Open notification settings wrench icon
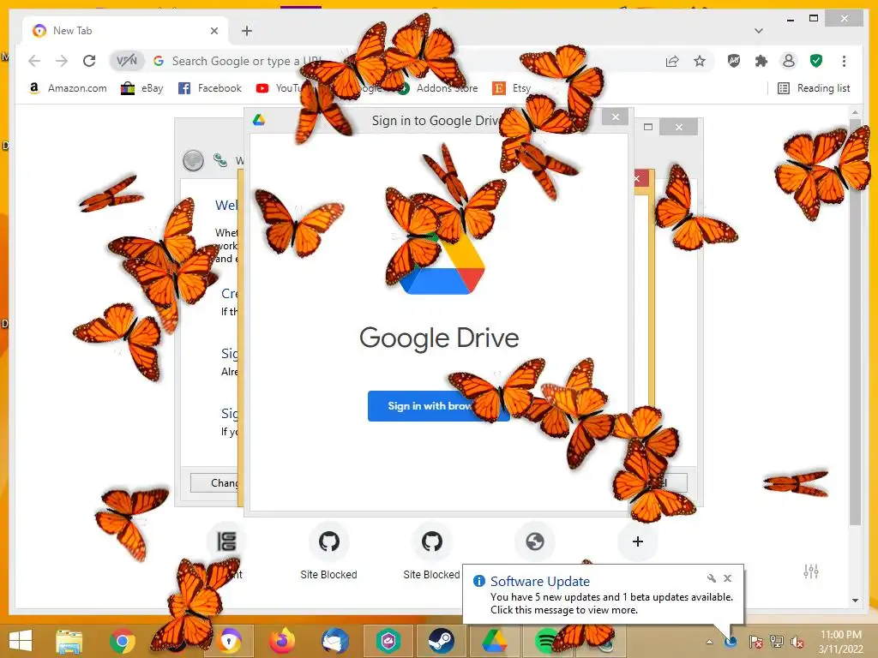This screenshot has height=658, width=878. coord(711,578)
